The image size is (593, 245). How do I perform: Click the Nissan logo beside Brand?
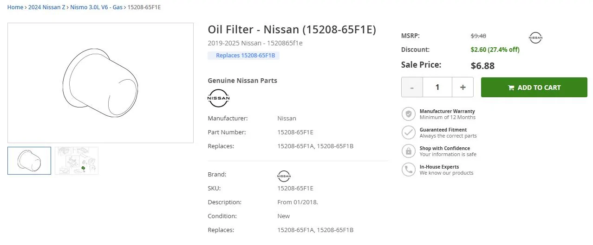click(284, 176)
